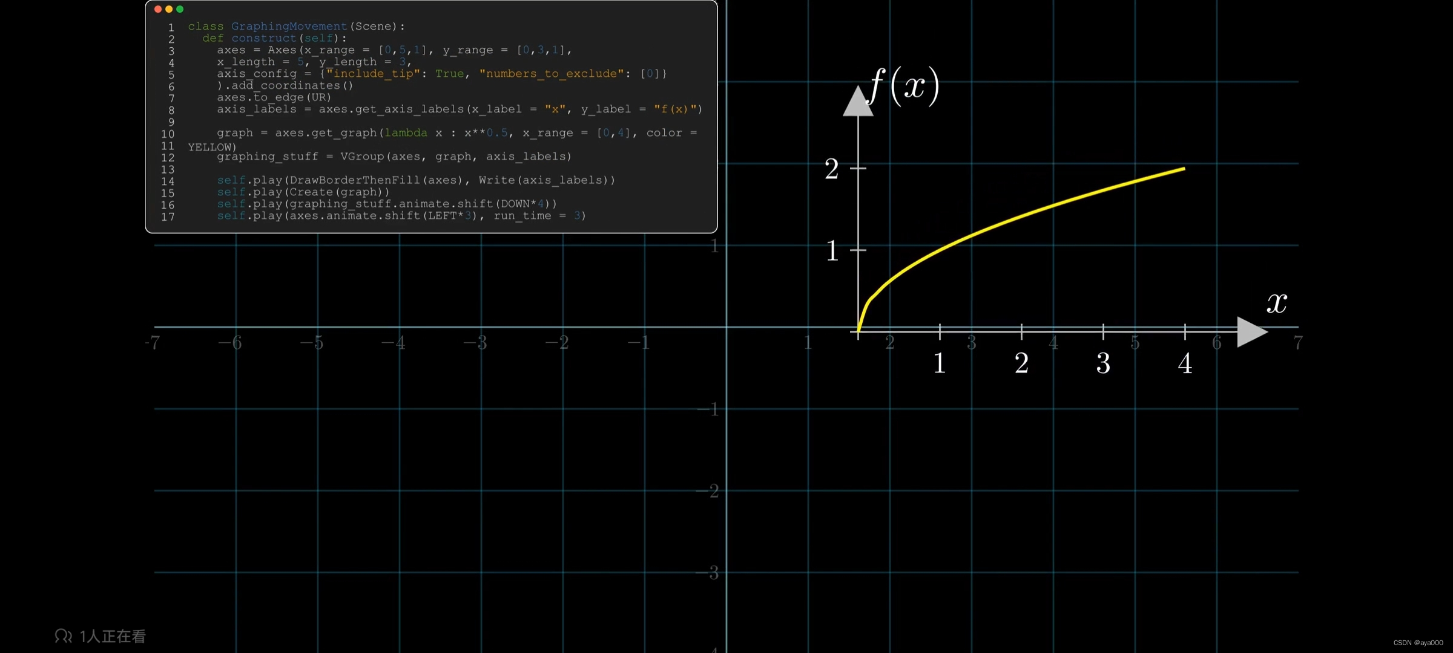1453x653 pixels.
Task: Click the viewer count people icon
Action: (x=63, y=635)
